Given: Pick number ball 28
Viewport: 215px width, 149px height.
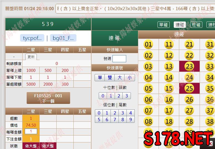Looking at the screenshot, I should tap(189, 121).
